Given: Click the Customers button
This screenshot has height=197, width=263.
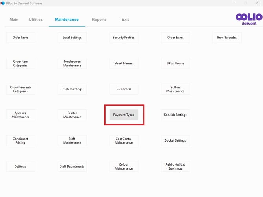Looking at the screenshot, I should point(124,89).
